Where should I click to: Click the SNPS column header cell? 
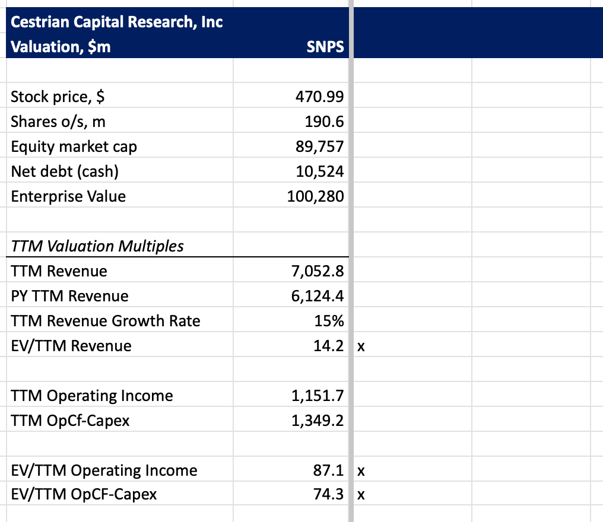(325, 47)
